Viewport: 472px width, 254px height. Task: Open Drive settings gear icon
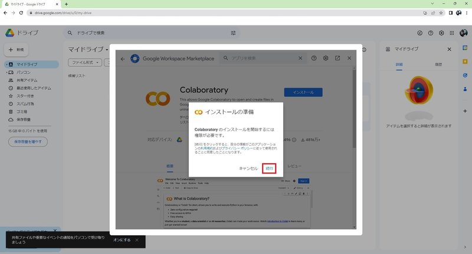point(441,33)
